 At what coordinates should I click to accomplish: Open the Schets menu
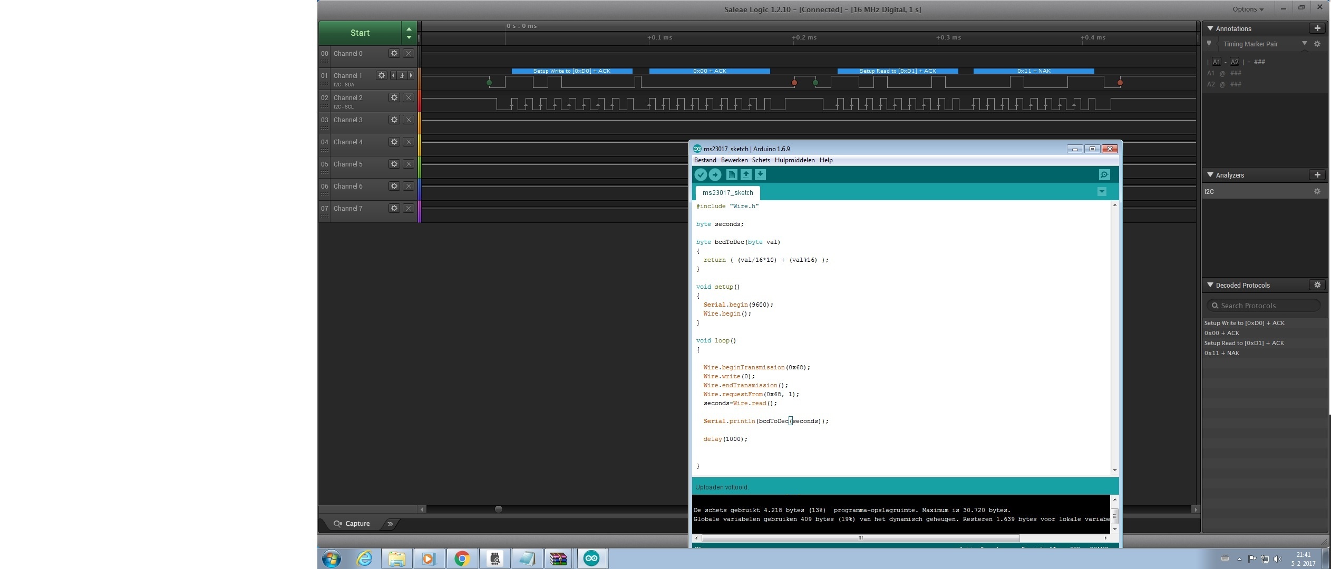pyautogui.click(x=761, y=160)
